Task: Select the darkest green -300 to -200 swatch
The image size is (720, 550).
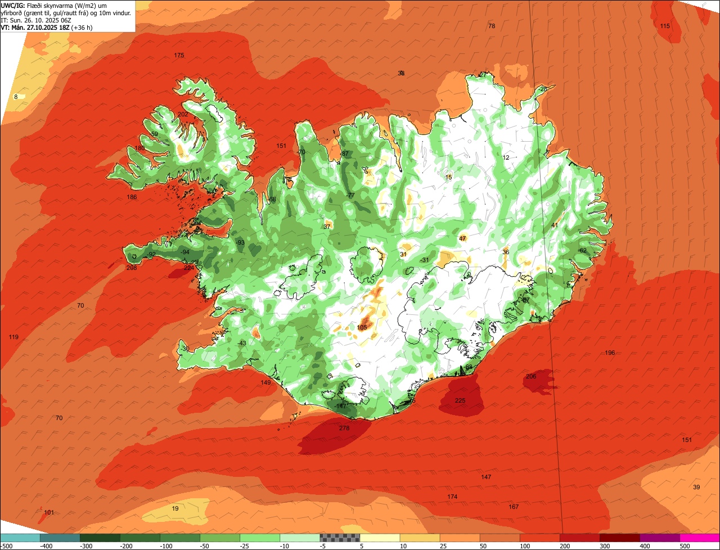Action: pos(100,538)
